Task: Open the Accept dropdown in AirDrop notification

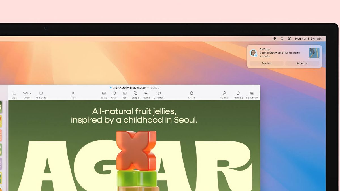Action: pyautogui.click(x=302, y=63)
